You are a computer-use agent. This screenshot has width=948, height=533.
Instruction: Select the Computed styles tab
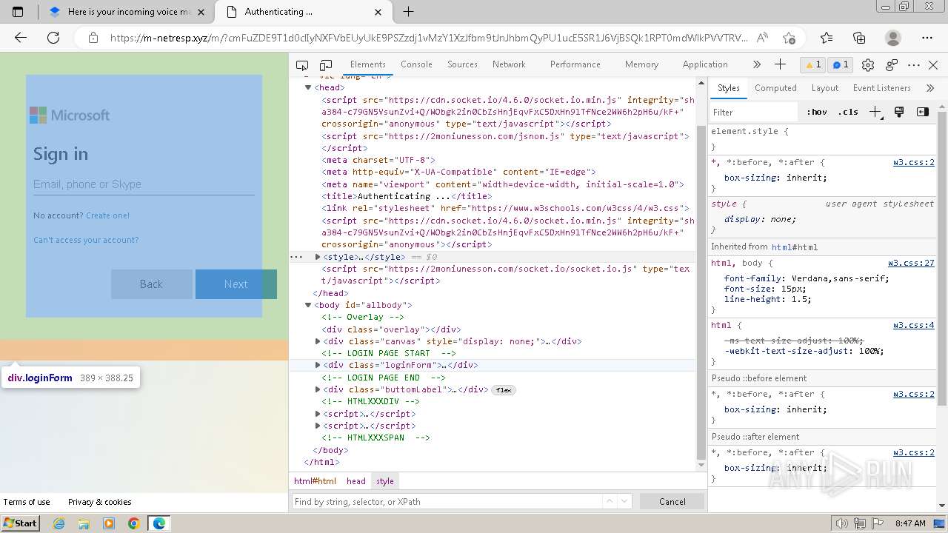(775, 88)
